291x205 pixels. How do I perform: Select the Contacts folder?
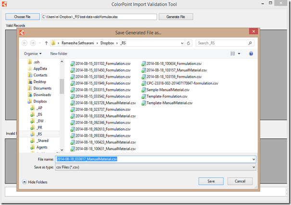38,75
